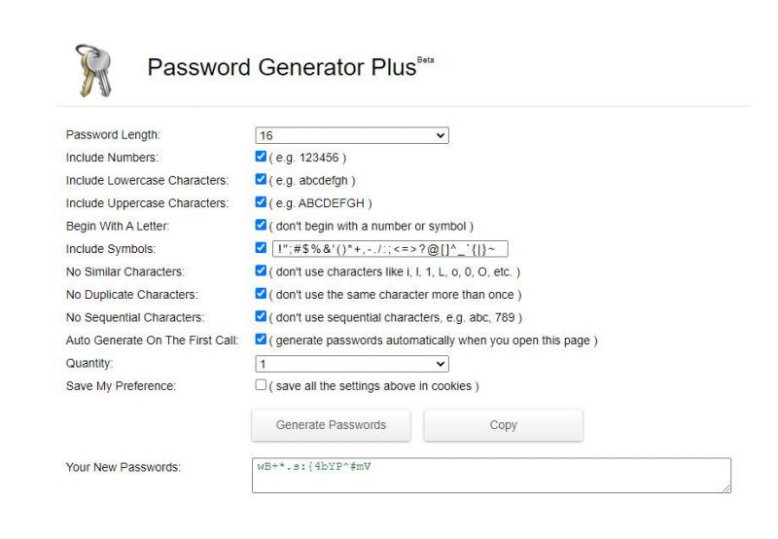The width and height of the screenshot is (778, 539).
Task: Uncheck the Include Symbols checkbox
Action: pyautogui.click(x=261, y=248)
